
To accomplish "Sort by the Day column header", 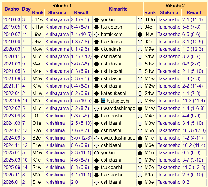I will 26,9.
